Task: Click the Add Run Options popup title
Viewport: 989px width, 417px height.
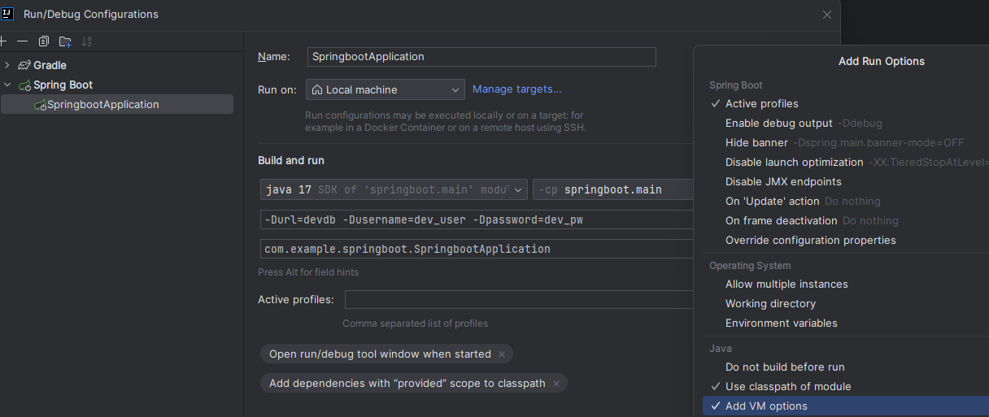Action: click(x=882, y=61)
